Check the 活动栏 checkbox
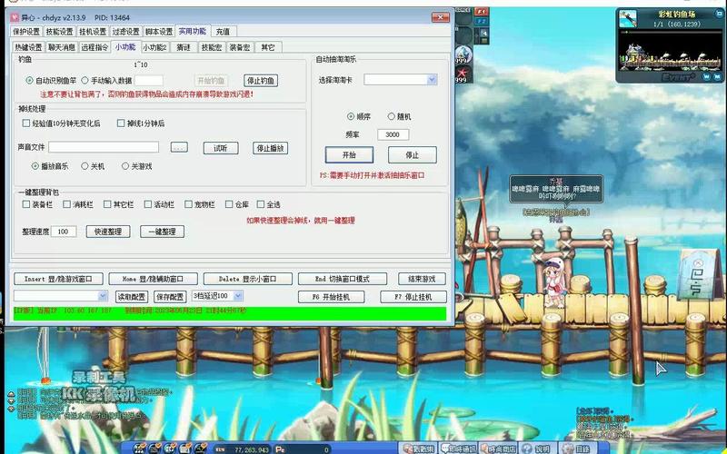727x454 pixels. pos(159,204)
